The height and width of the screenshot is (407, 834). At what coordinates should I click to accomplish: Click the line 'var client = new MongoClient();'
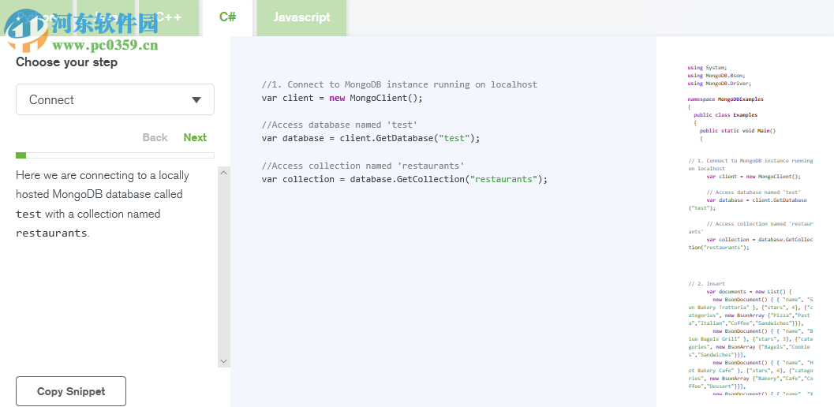pos(342,98)
